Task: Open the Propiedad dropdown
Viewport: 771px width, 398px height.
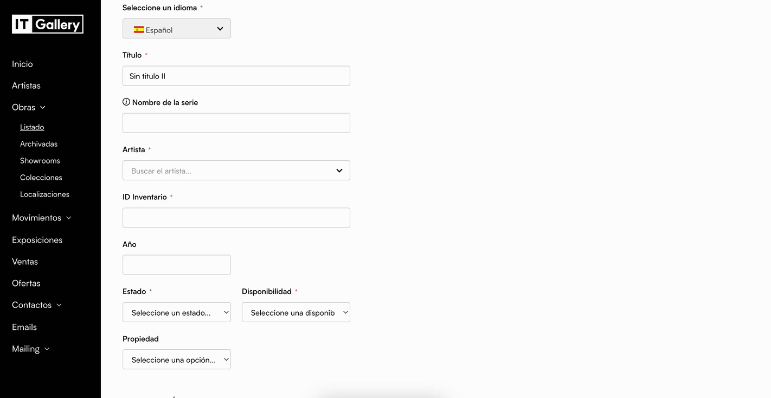Action: 177,360
